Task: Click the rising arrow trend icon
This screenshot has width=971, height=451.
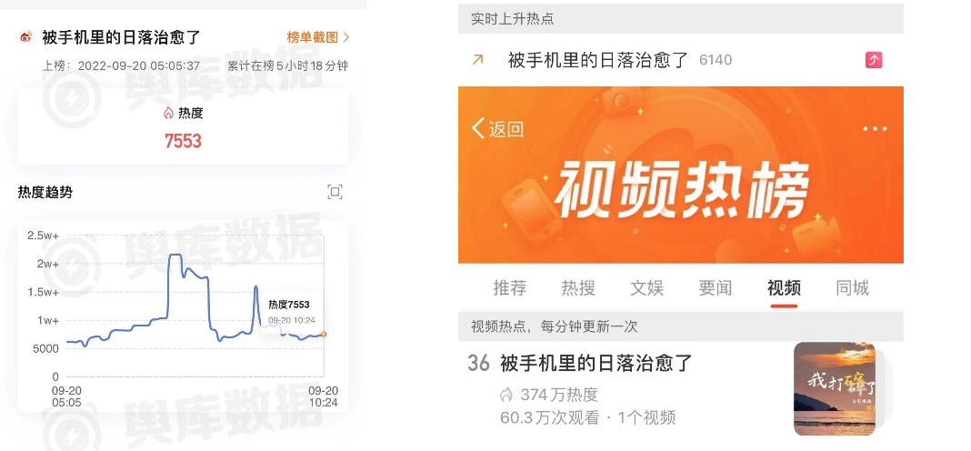Action: pos(477,59)
